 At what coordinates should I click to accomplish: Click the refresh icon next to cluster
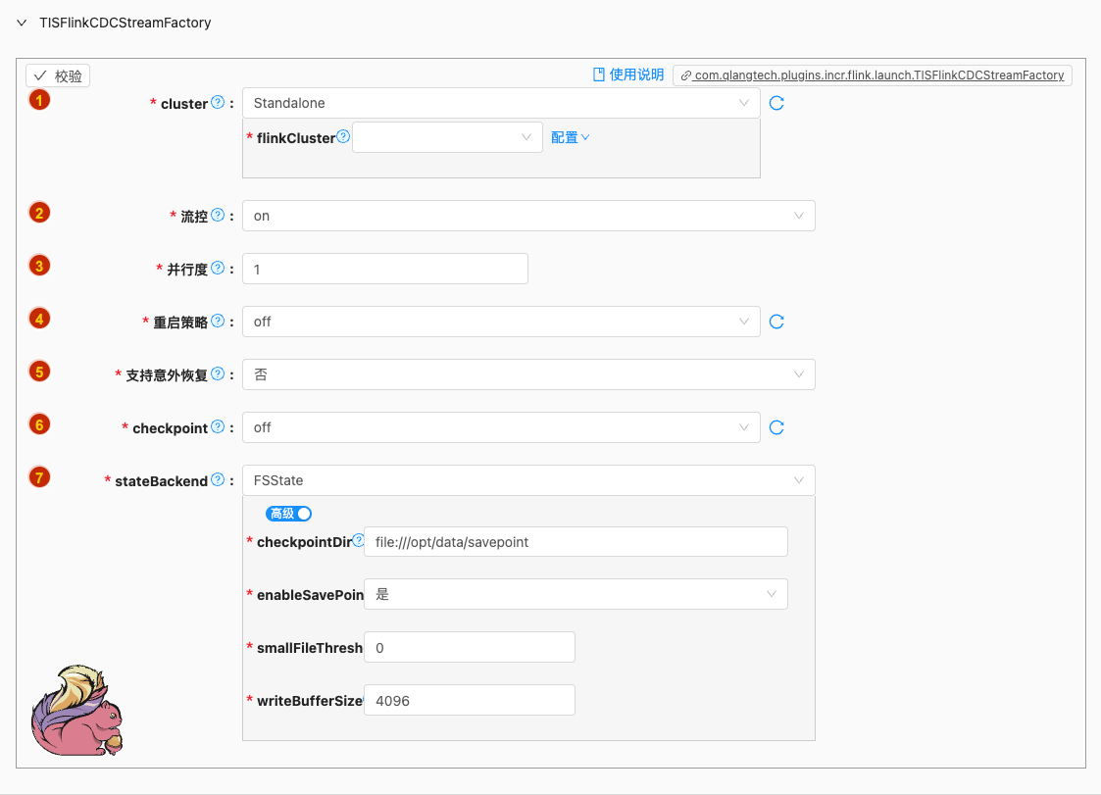coord(776,103)
